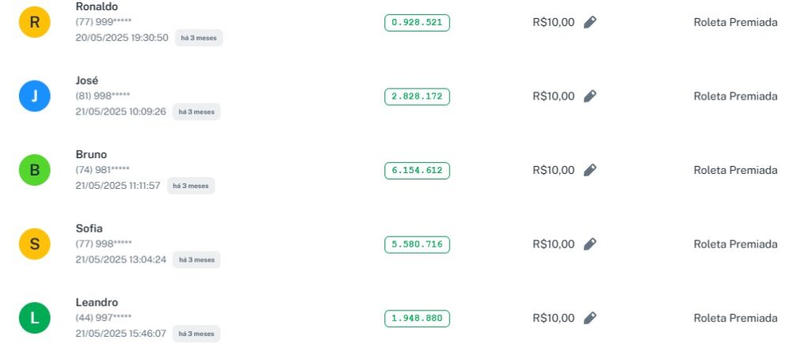Open ticket badge 5.580.716
Screen dimensions: 810x362
(417, 245)
